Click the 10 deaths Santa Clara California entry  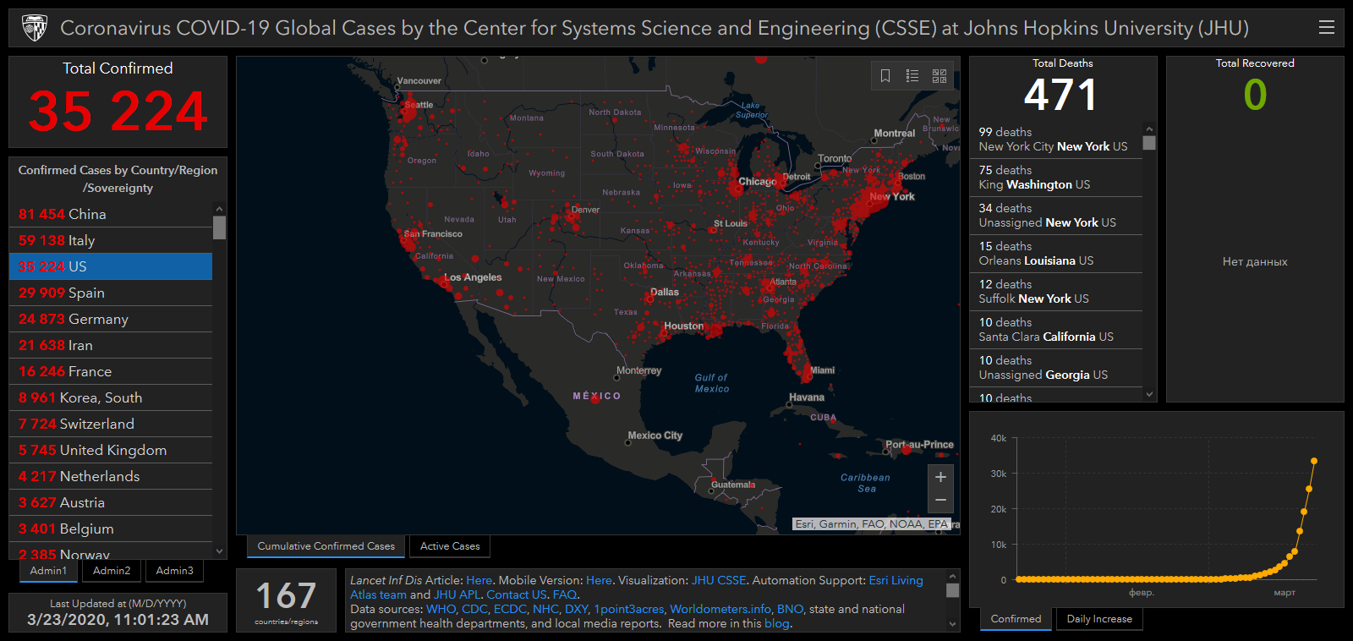point(1056,330)
